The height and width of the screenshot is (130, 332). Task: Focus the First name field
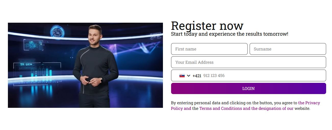209,49
